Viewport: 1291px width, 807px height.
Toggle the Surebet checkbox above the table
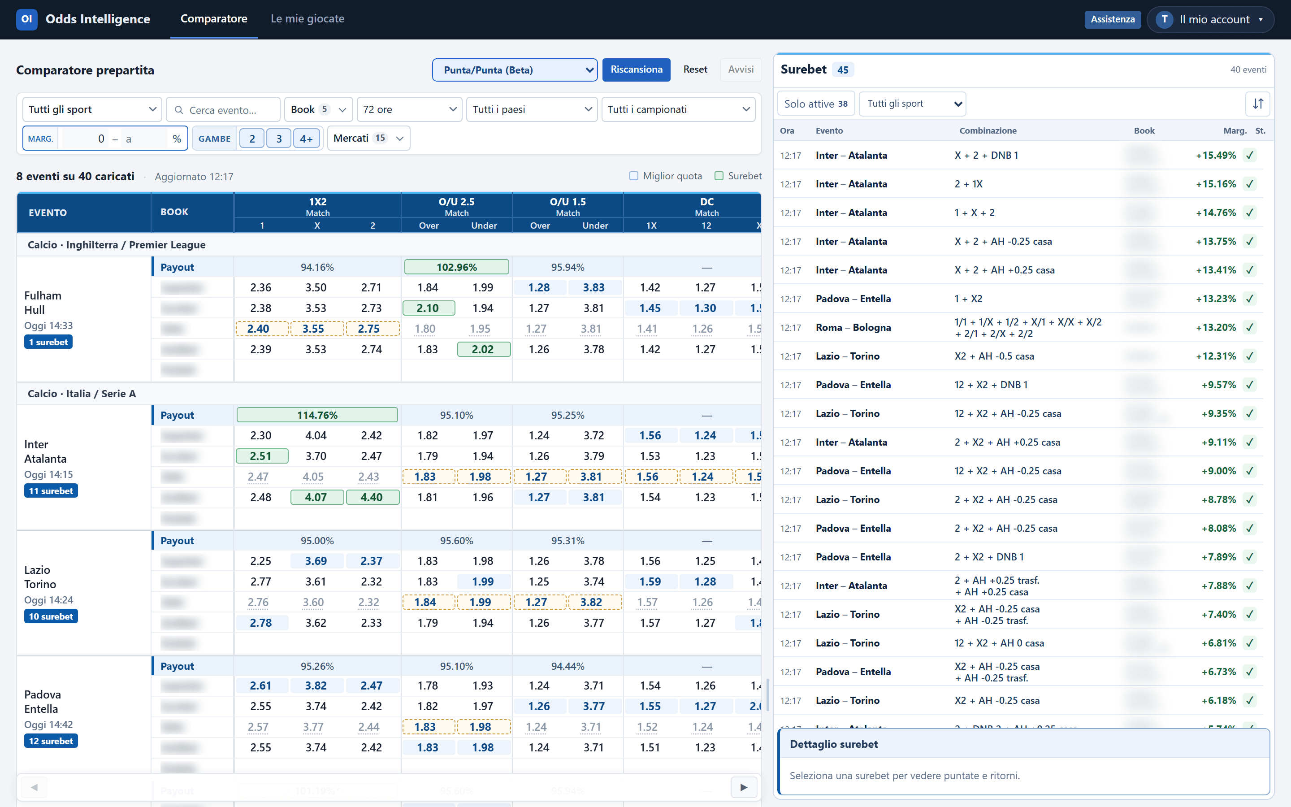[719, 176]
